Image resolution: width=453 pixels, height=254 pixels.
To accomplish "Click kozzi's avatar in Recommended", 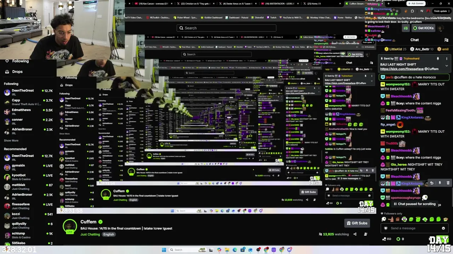I will (x=7, y=216).
